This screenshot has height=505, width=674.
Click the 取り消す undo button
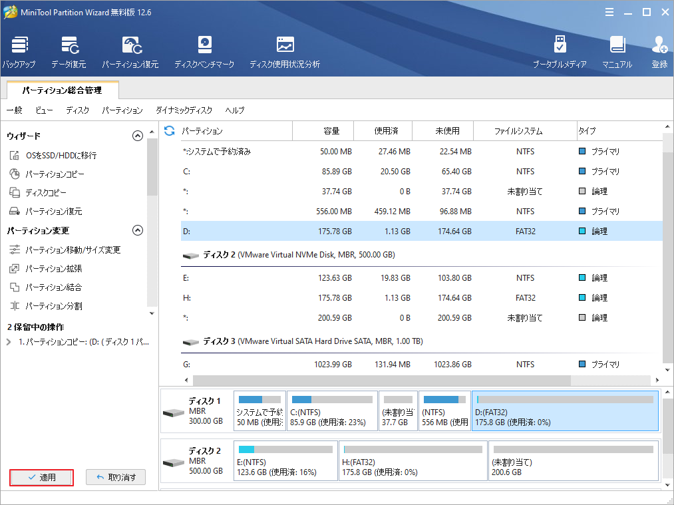coord(116,478)
